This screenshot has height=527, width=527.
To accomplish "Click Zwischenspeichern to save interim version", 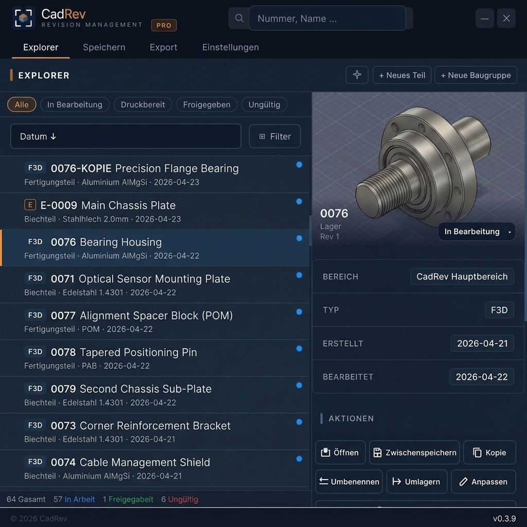I will pos(414,452).
